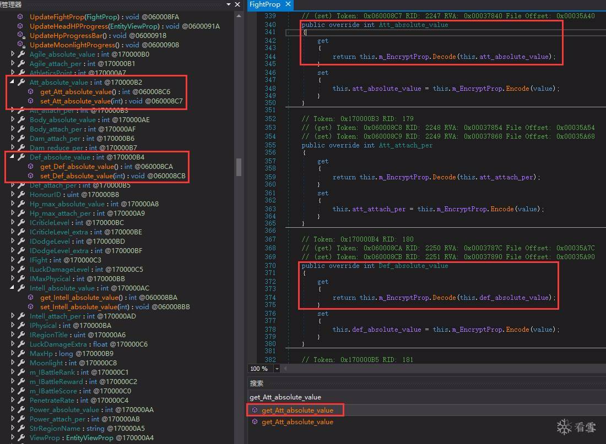Click the tree panel vertical scrollbar thumb

(x=239, y=167)
